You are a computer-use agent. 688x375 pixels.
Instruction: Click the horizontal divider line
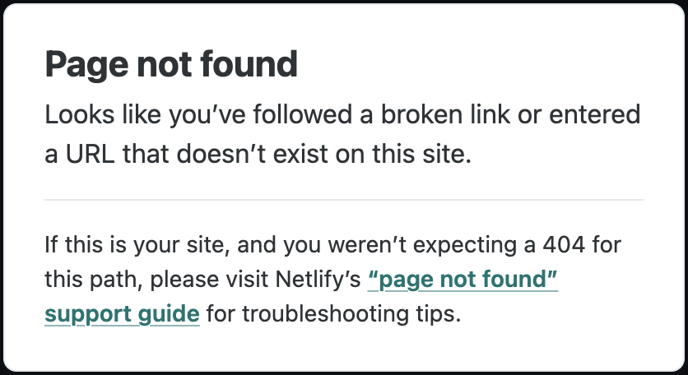(344, 200)
